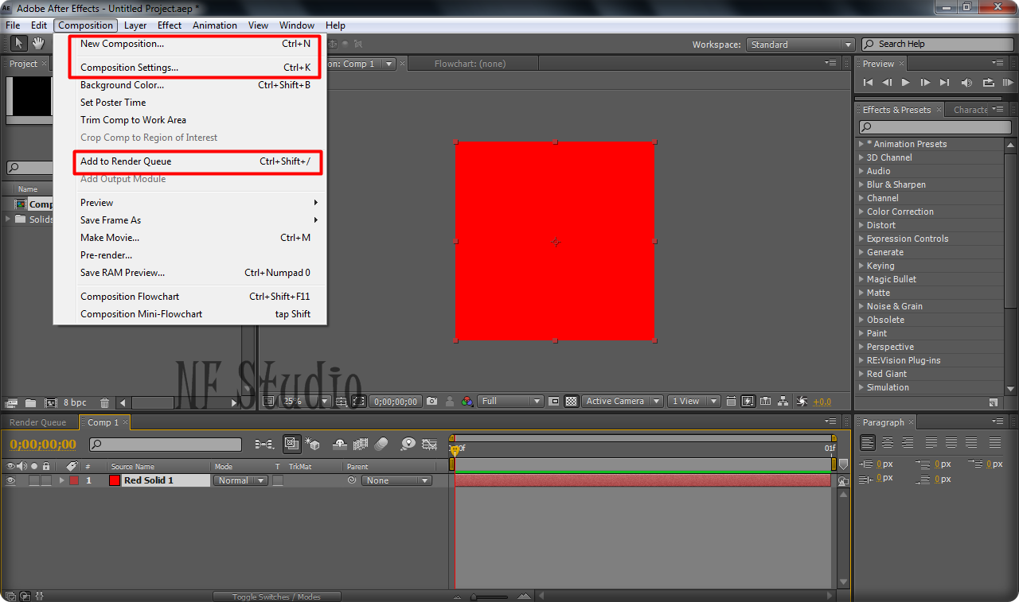This screenshot has height=602, width=1019.
Task: Open Normal blending mode dropdown
Action: pyautogui.click(x=240, y=480)
